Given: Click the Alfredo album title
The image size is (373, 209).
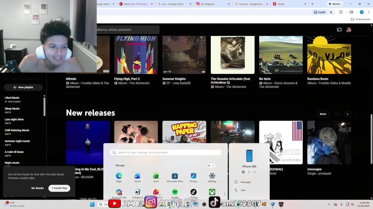Looking at the screenshot, I should 71,79.
